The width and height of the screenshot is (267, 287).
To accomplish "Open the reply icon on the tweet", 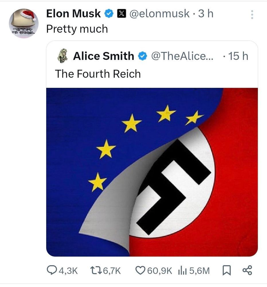I will (52, 270).
